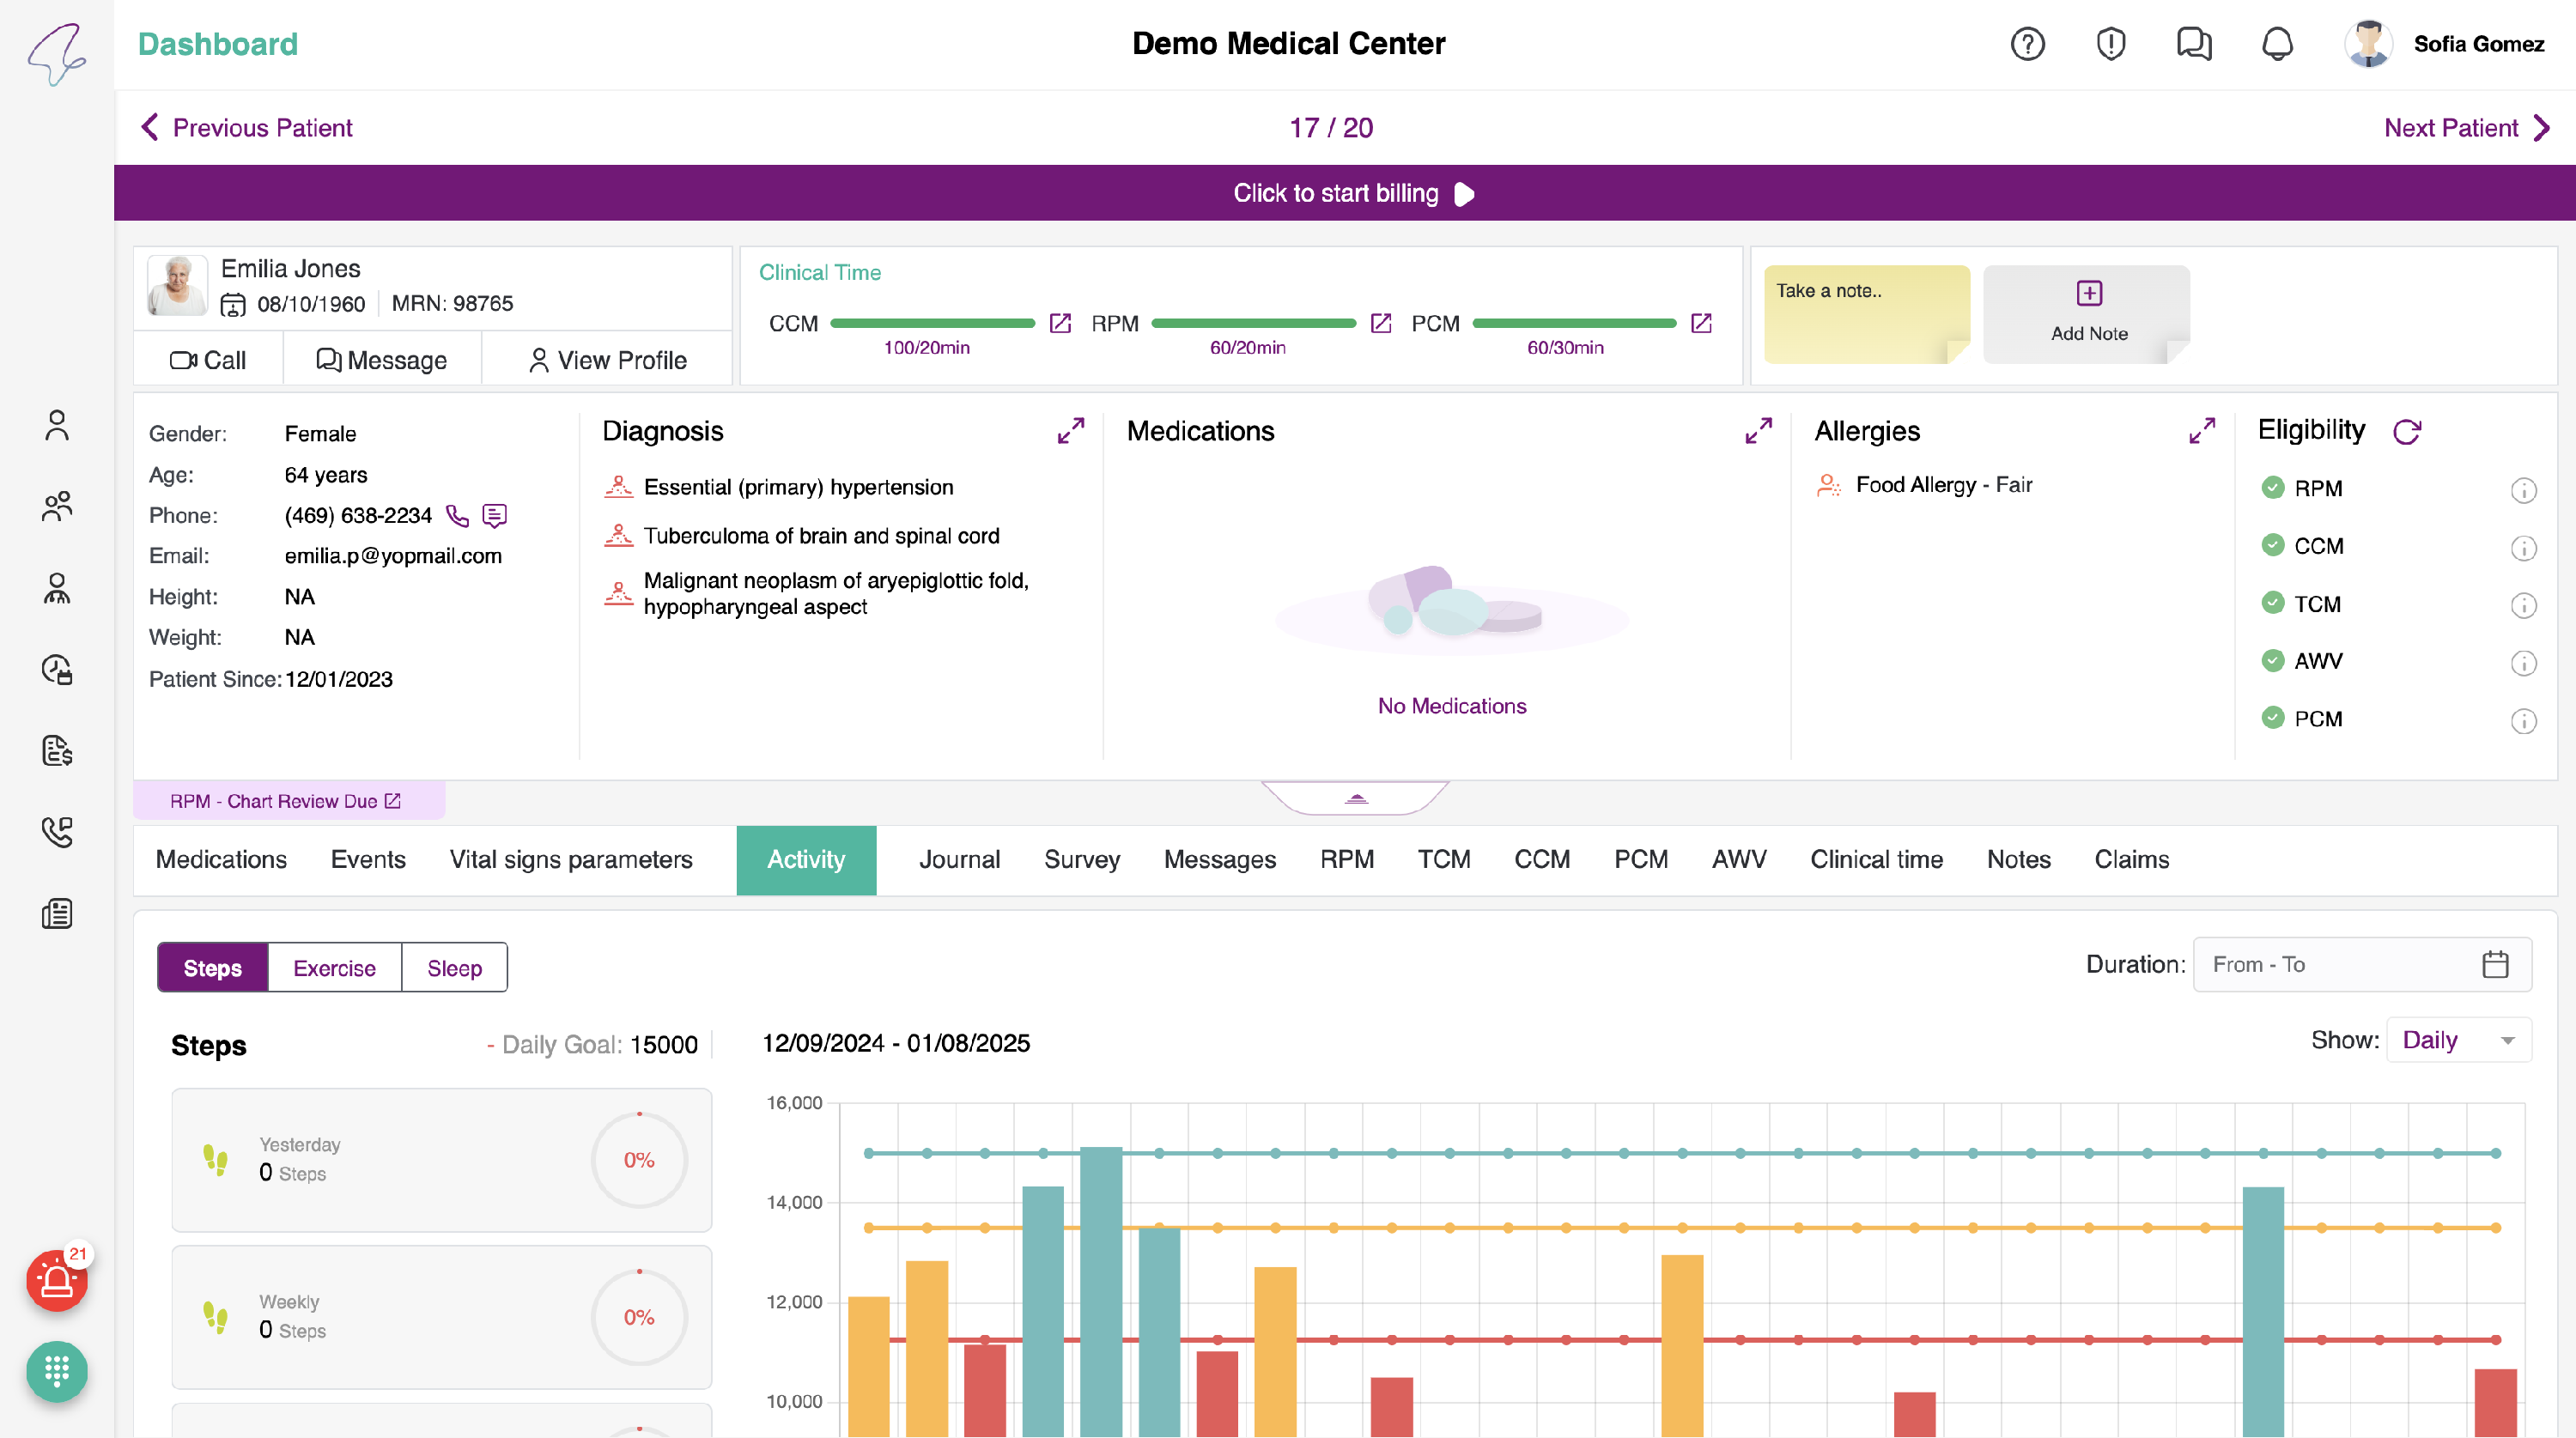Click View Profile button
The height and width of the screenshot is (1438, 2576).
[607, 360]
